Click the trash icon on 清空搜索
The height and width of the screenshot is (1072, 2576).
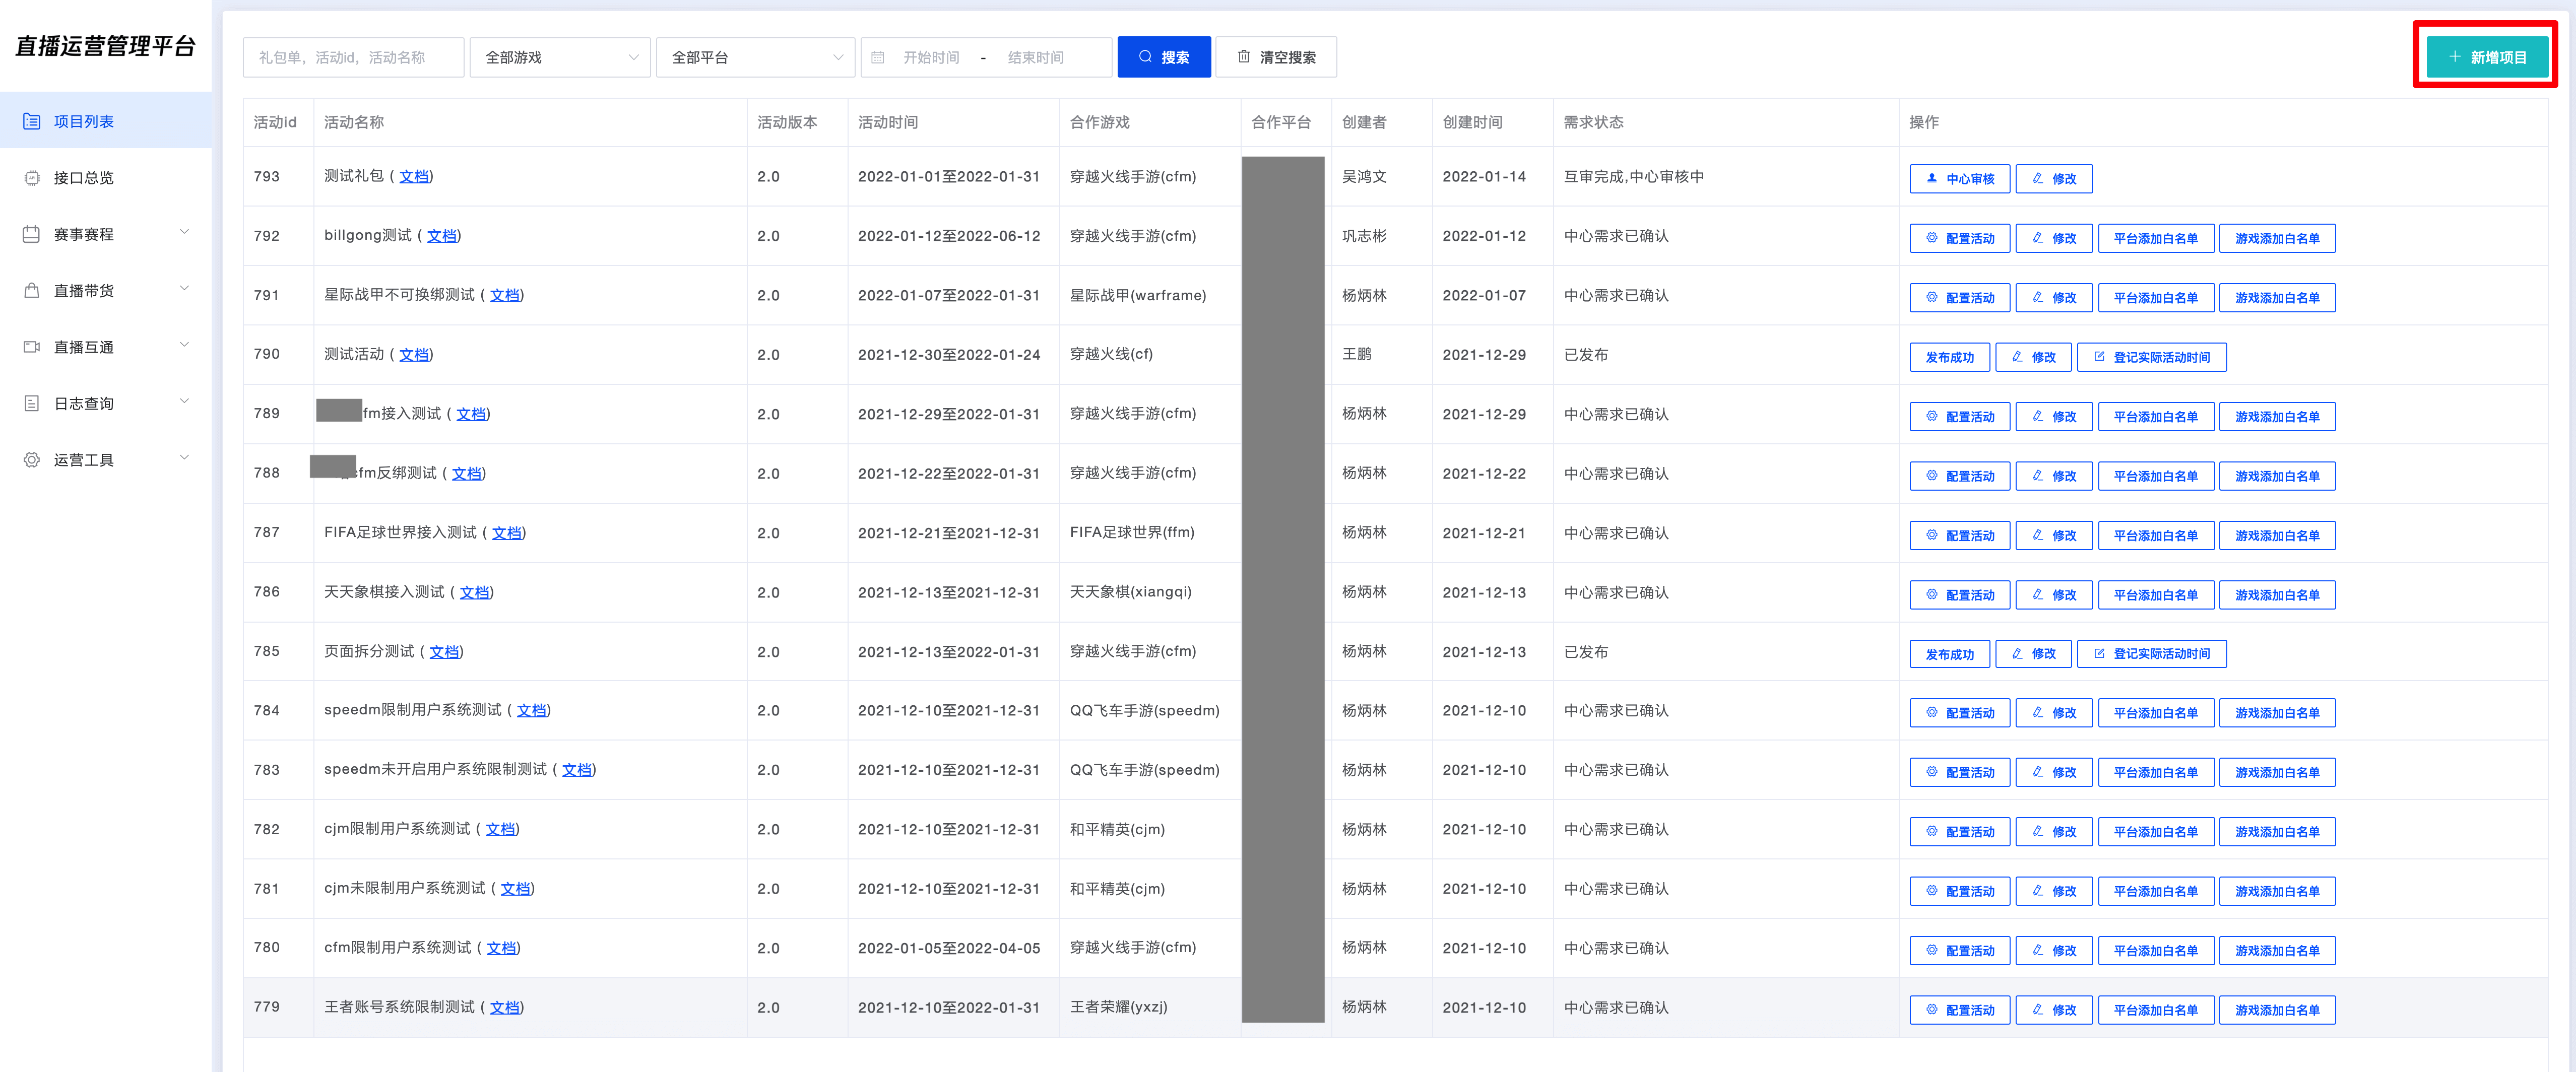tap(1244, 57)
